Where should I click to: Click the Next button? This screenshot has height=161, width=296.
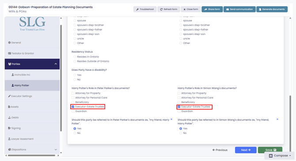pyautogui.click(x=246, y=150)
